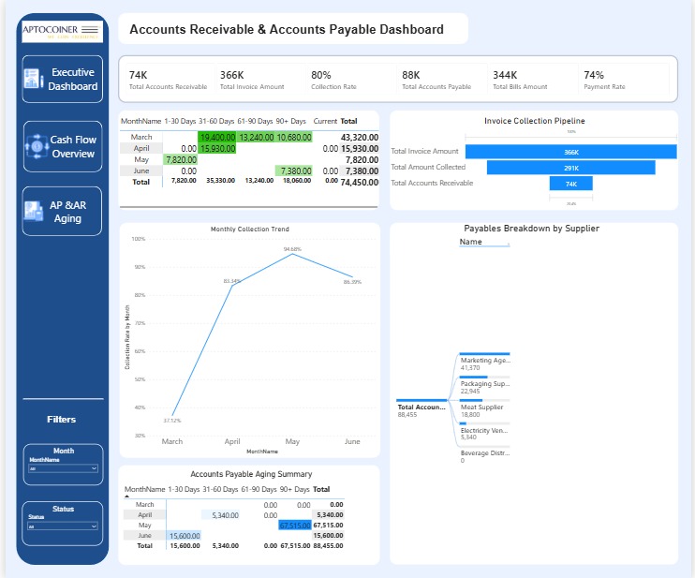Open the APTOCOINER logo
This screenshot has width=695, height=578.
(62, 32)
